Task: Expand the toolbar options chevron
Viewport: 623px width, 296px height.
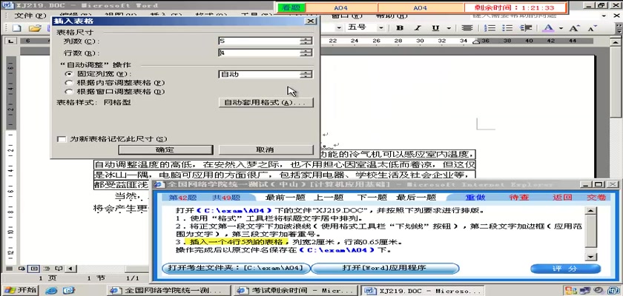Action: (x=619, y=28)
